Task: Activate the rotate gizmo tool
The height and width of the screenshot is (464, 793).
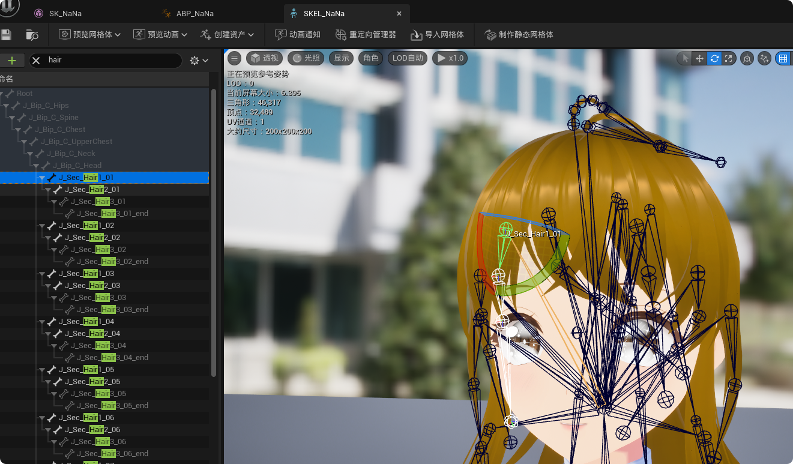Action: pos(714,58)
